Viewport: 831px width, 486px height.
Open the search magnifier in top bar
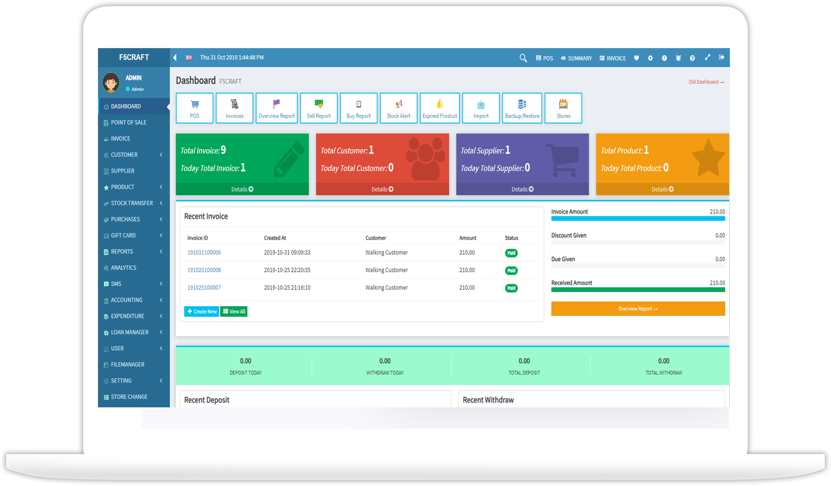[523, 58]
